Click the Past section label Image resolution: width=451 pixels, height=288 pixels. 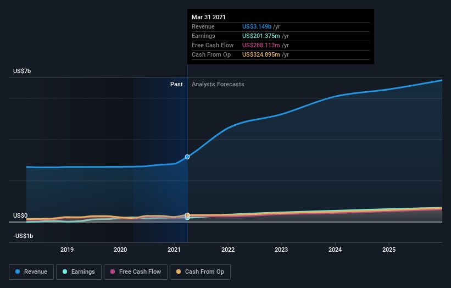click(x=176, y=84)
